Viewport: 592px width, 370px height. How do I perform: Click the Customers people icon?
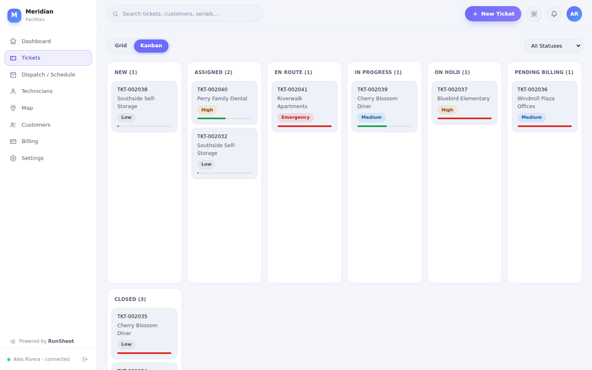(x=13, y=125)
